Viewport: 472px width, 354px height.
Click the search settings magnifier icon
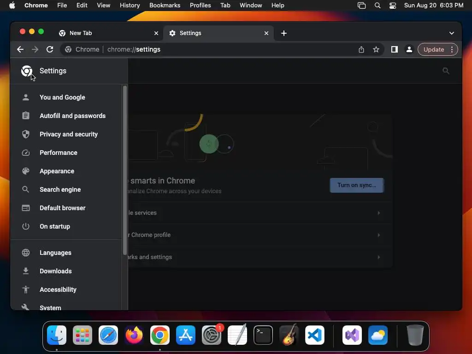[446, 71]
